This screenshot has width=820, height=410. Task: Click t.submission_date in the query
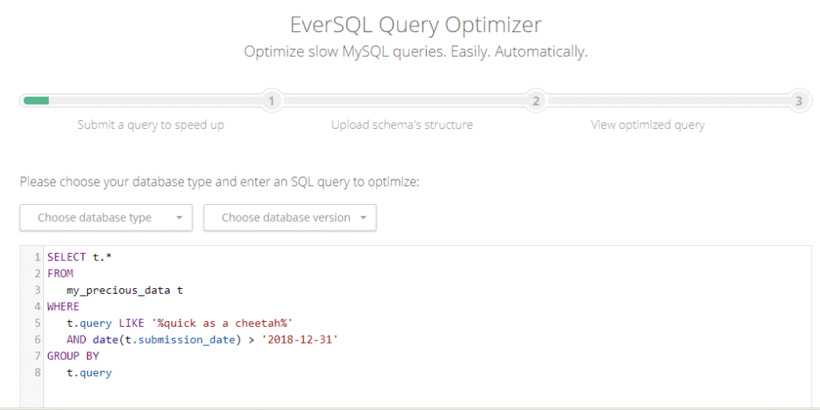click(x=179, y=340)
